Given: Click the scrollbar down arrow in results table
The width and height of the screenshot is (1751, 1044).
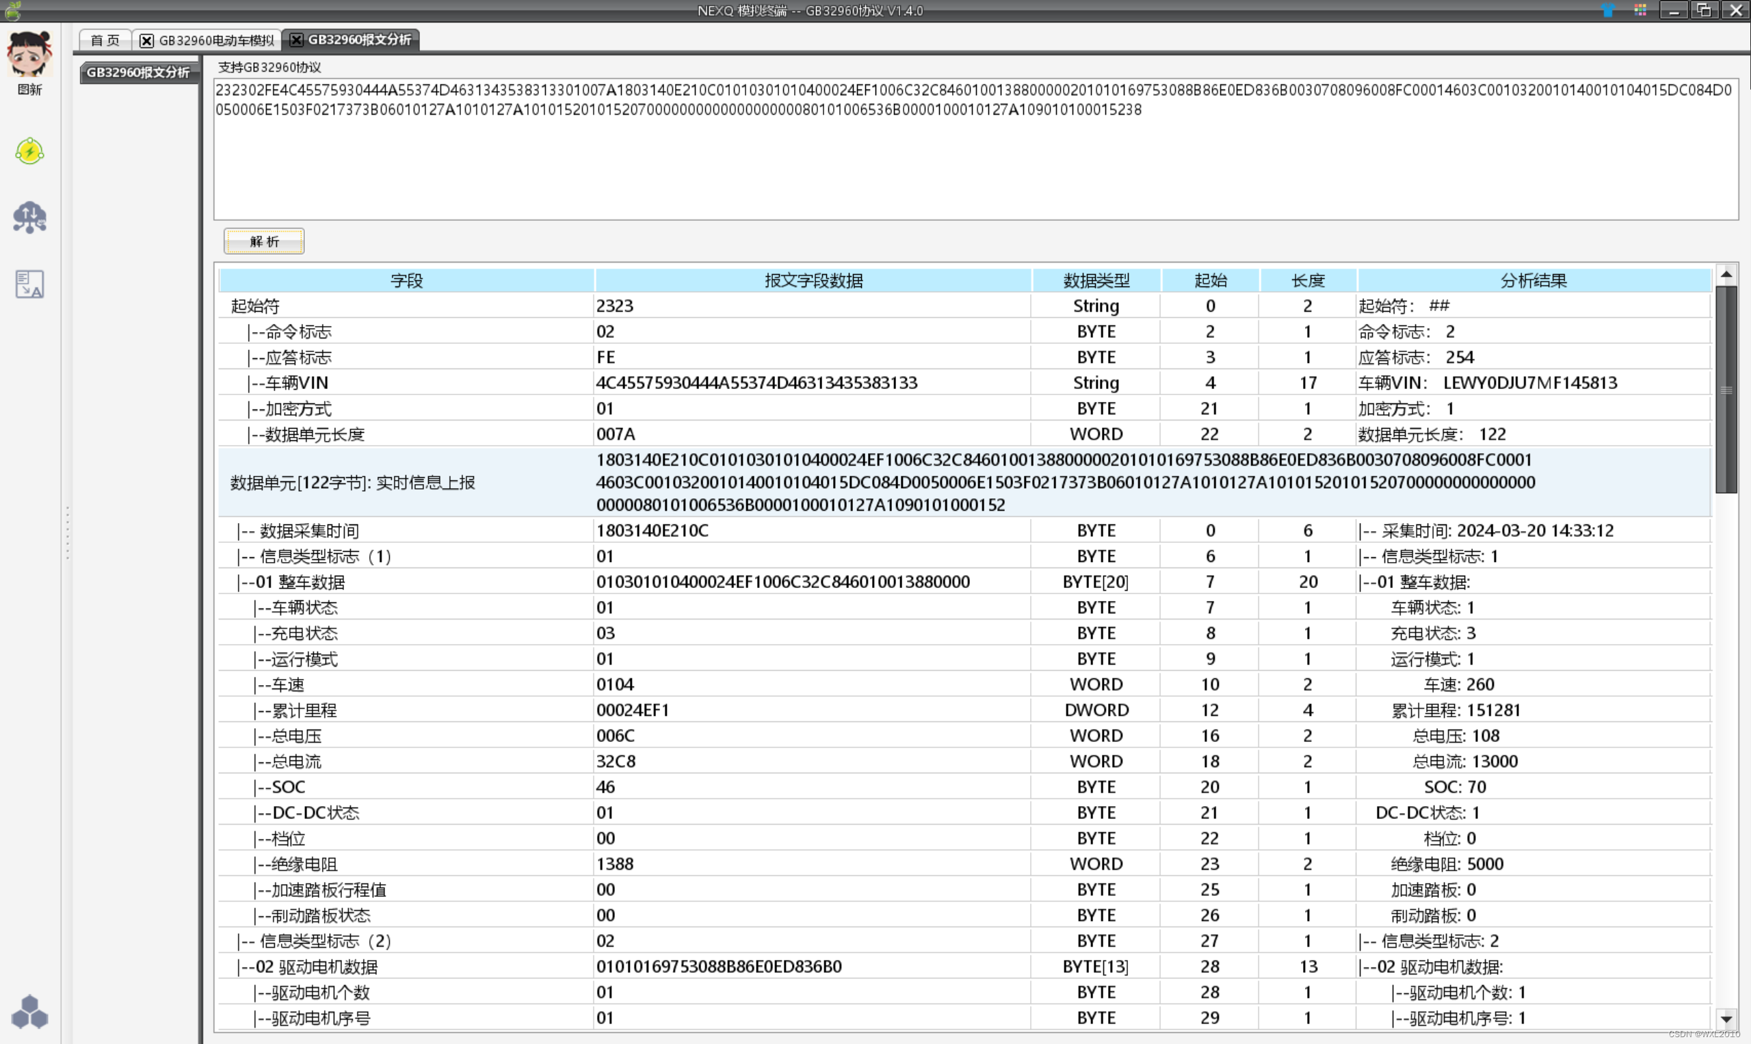Looking at the screenshot, I should (1726, 1019).
